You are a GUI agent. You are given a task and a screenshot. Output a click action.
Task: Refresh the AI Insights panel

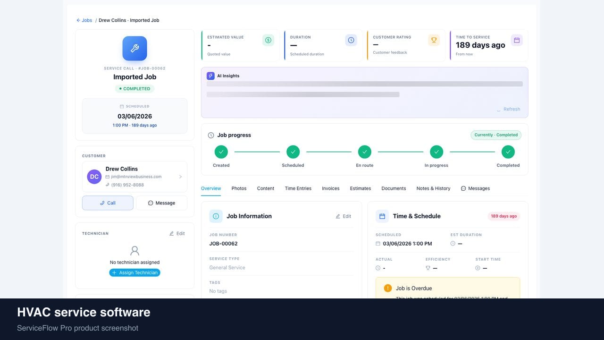point(508,109)
